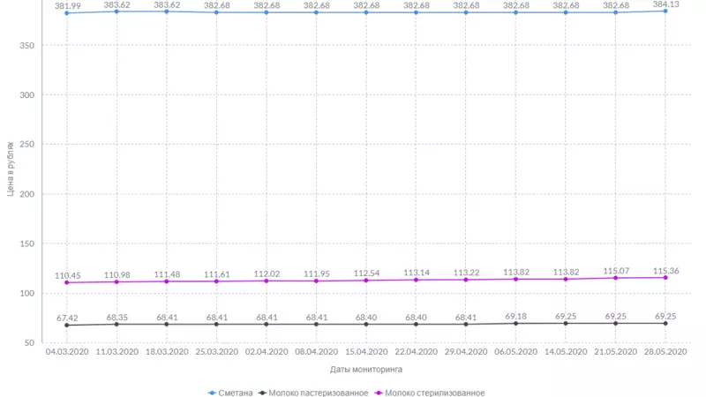Click the Сметана point on 15.04.2020
The image size is (706, 397).
pos(366,12)
